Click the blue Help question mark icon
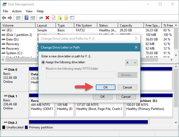The image size is (179, 137). [x=27, y=18]
